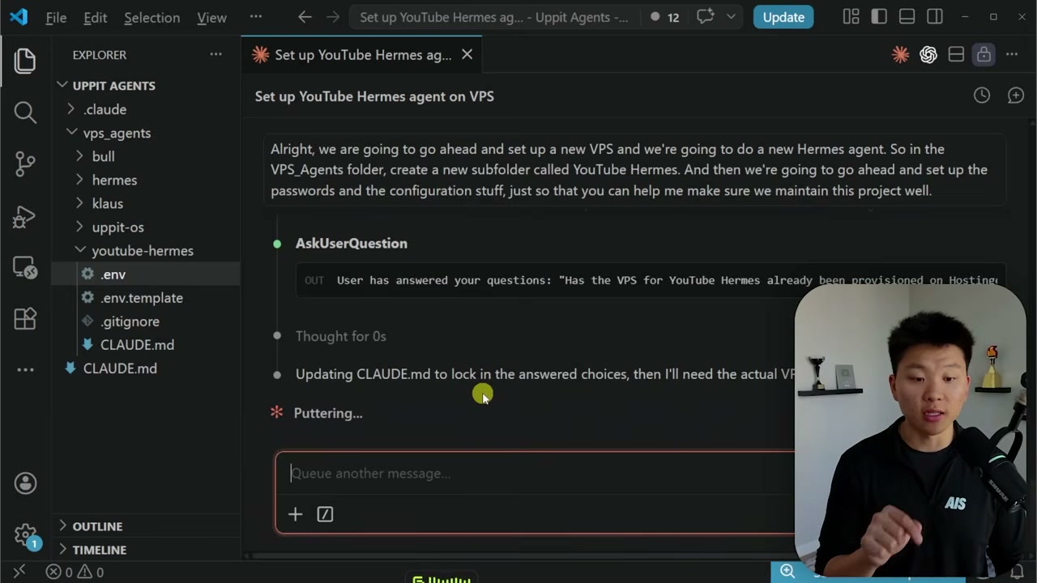Expand the OUTLINE section
The width and height of the screenshot is (1037, 583).
[x=146, y=526]
